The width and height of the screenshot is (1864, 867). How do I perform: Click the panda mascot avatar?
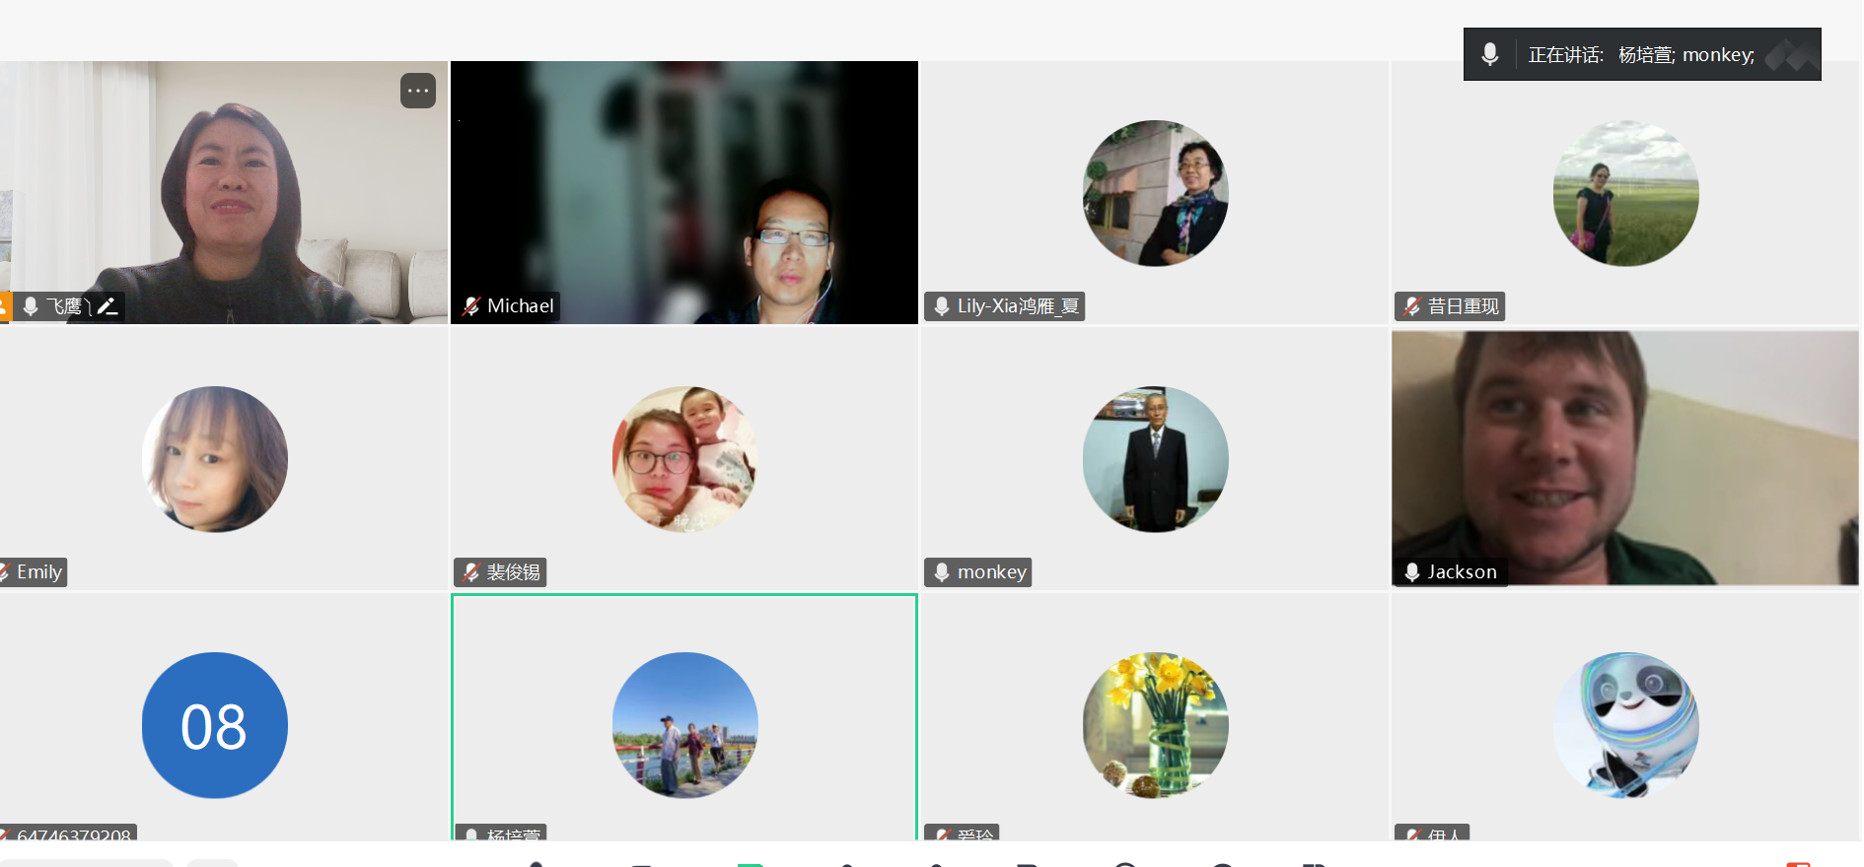click(1625, 725)
